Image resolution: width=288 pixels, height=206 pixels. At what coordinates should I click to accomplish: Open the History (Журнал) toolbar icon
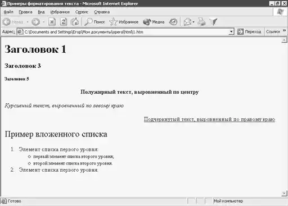[173, 22]
